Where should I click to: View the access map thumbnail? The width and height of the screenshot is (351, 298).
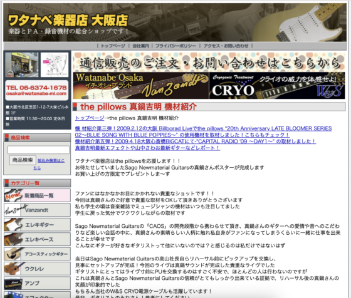coord(55,65)
